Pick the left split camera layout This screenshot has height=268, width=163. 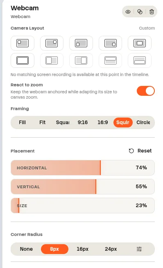52,60
